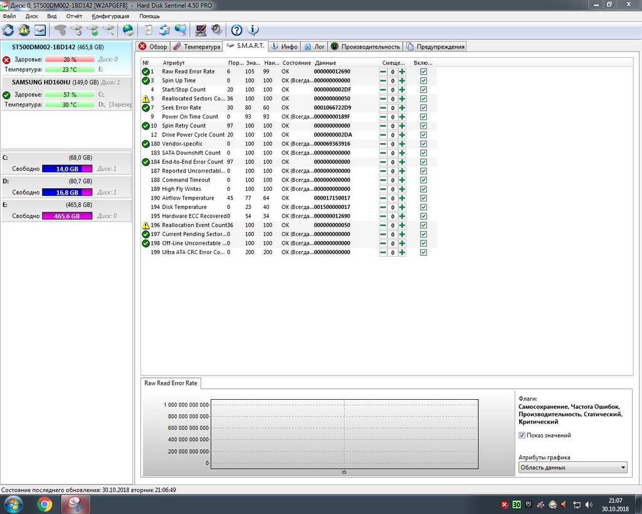Viewport: 642px width, 514px height.
Task: Switch to the Производительность tab
Action: [366, 46]
